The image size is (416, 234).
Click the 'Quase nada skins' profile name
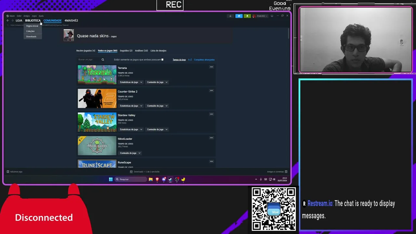point(93,36)
